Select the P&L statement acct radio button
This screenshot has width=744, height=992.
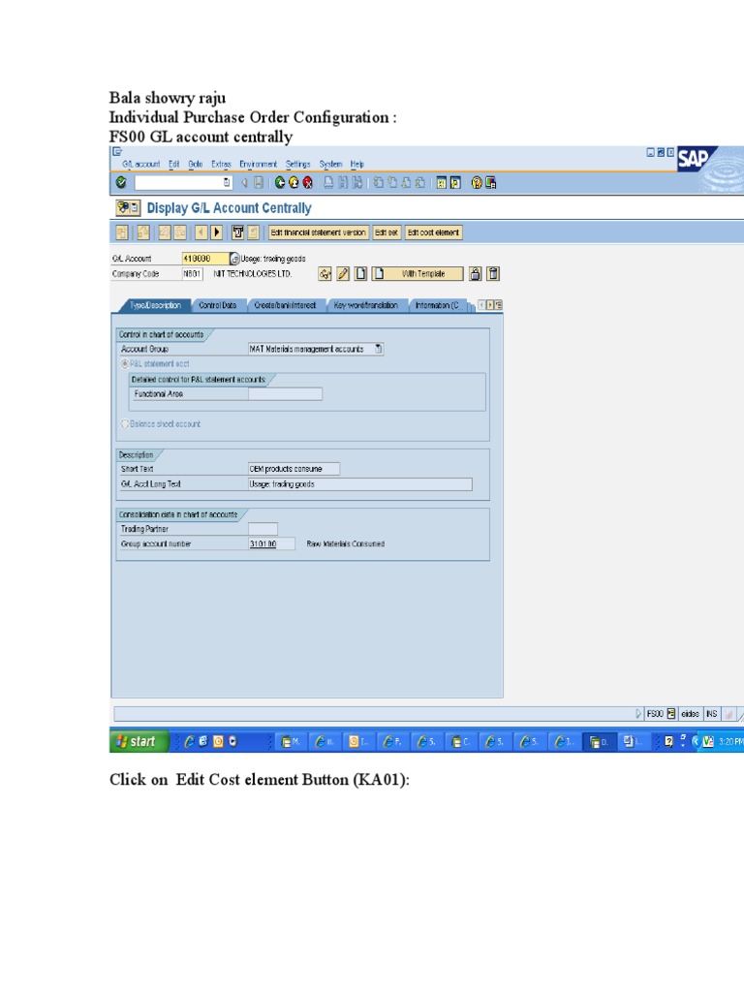tap(125, 364)
